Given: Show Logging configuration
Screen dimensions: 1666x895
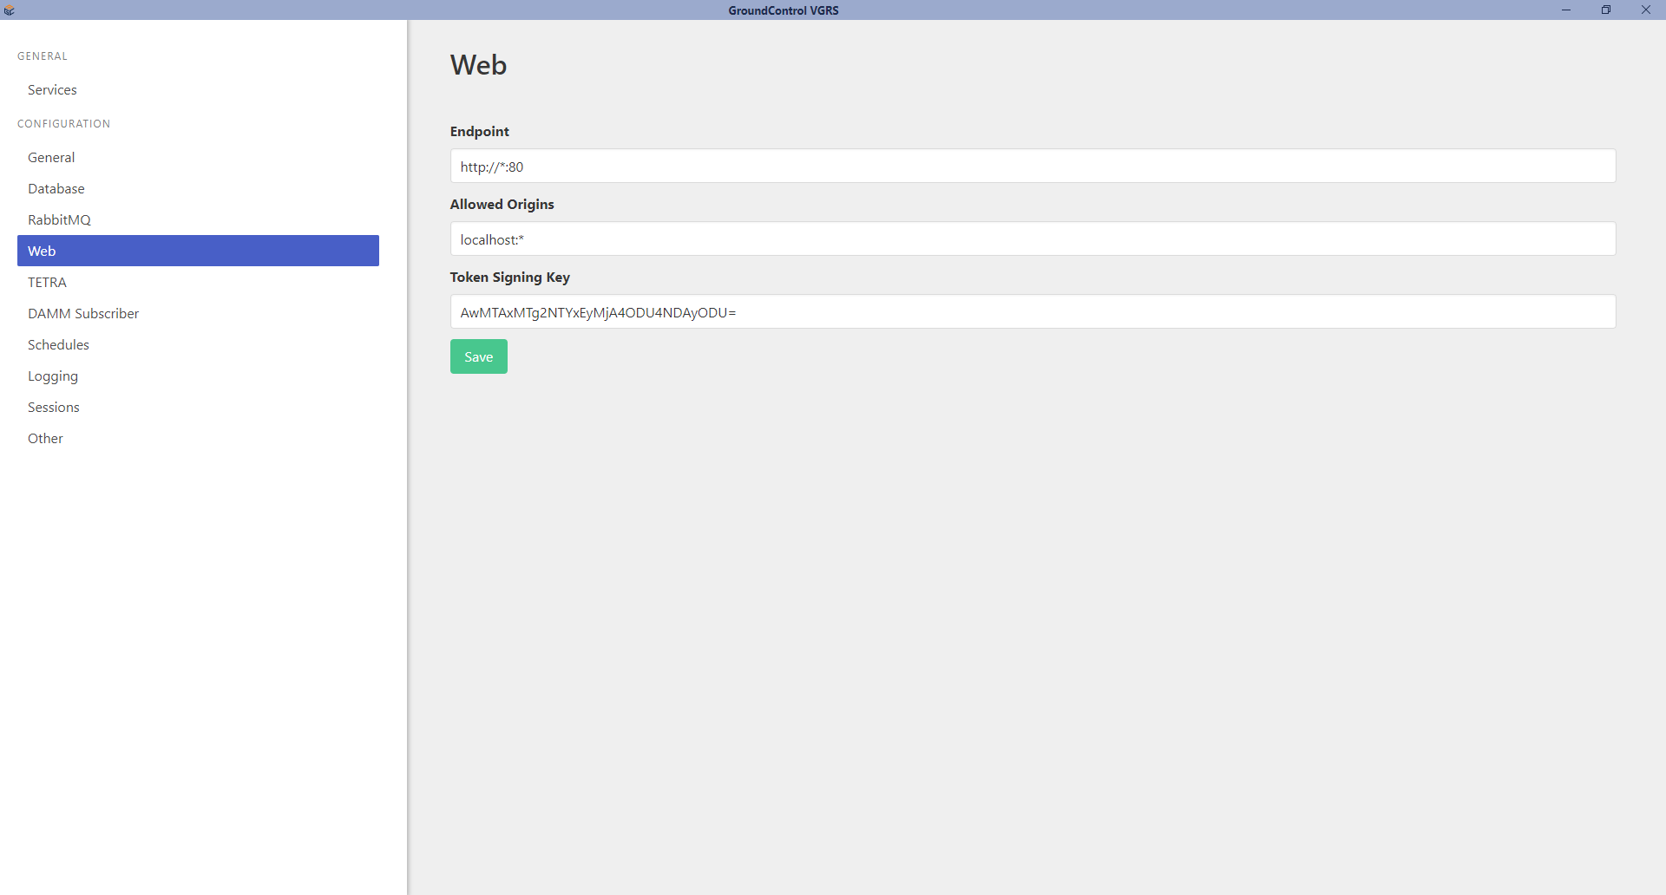Looking at the screenshot, I should tap(53, 376).
